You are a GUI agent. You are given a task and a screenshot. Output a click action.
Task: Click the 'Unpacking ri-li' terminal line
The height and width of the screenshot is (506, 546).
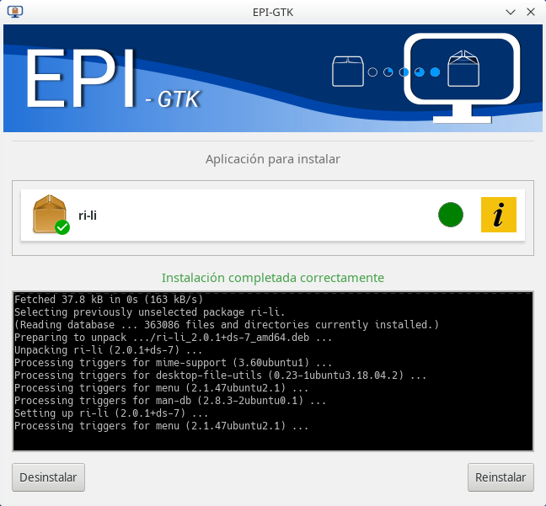click(x=109, y=350)
